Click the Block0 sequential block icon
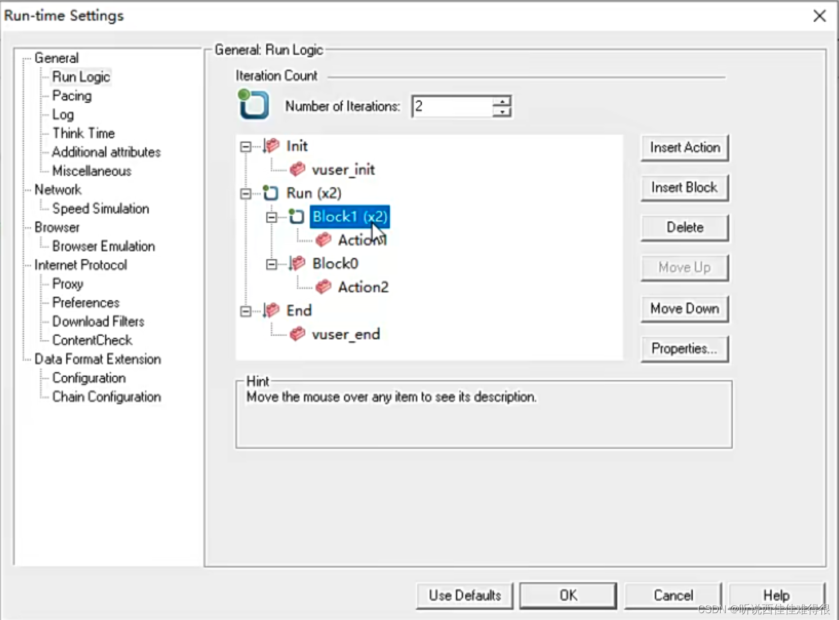 pyautogui.click(x=297, y=263)
